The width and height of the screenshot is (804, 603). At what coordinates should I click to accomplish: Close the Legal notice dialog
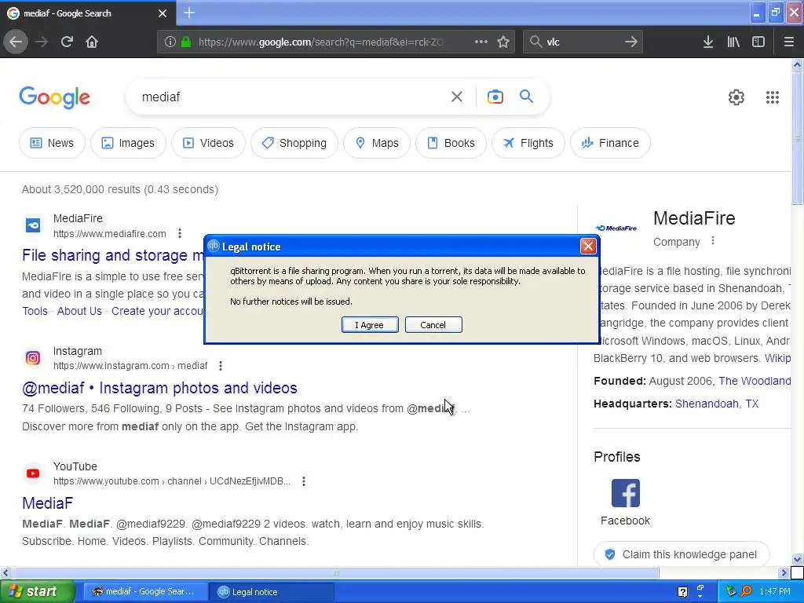pyautogui.click(x=588, y=247)
